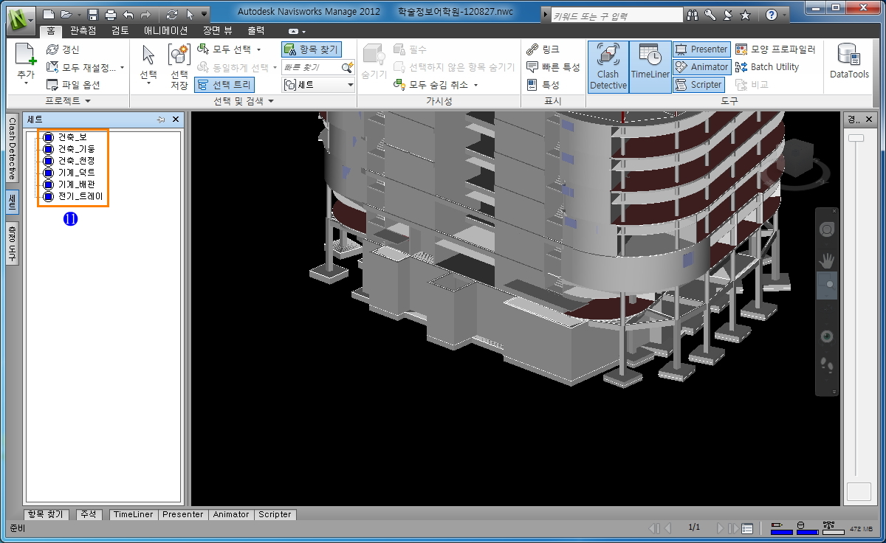Viewport: 886px width, 543px height.
Task: Launch DataTools from the ribbon
Action: point(849,61)
